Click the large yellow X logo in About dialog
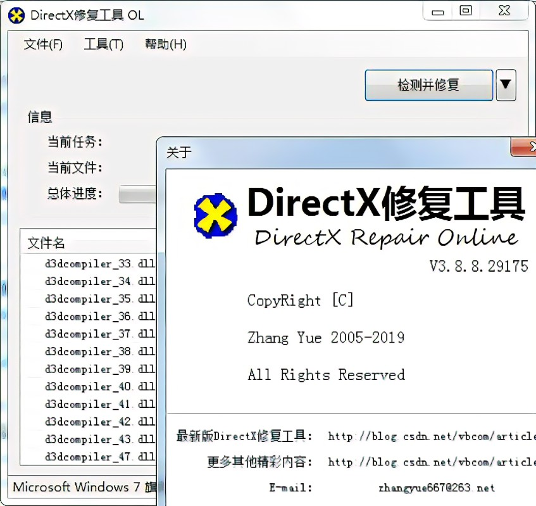 (x=216, y=215)
